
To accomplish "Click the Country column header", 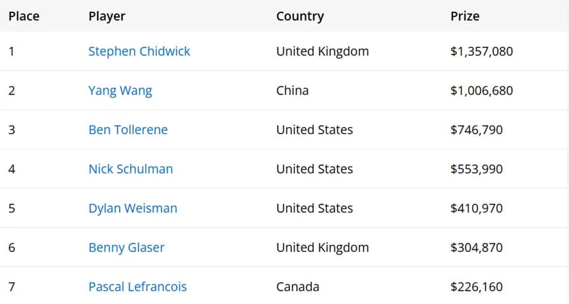I will pyautogui.click(x=300, y=16).
